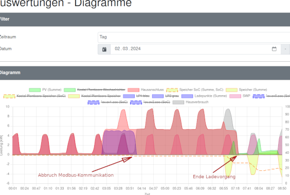Image resolution: width=290 pixels, height=195 pixels.
Task: Click the Datum label
Action: [x=6, y=49]
